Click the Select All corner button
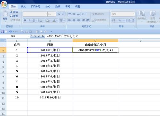The height and width of the screenshot is (116, 160). (3, 41)
